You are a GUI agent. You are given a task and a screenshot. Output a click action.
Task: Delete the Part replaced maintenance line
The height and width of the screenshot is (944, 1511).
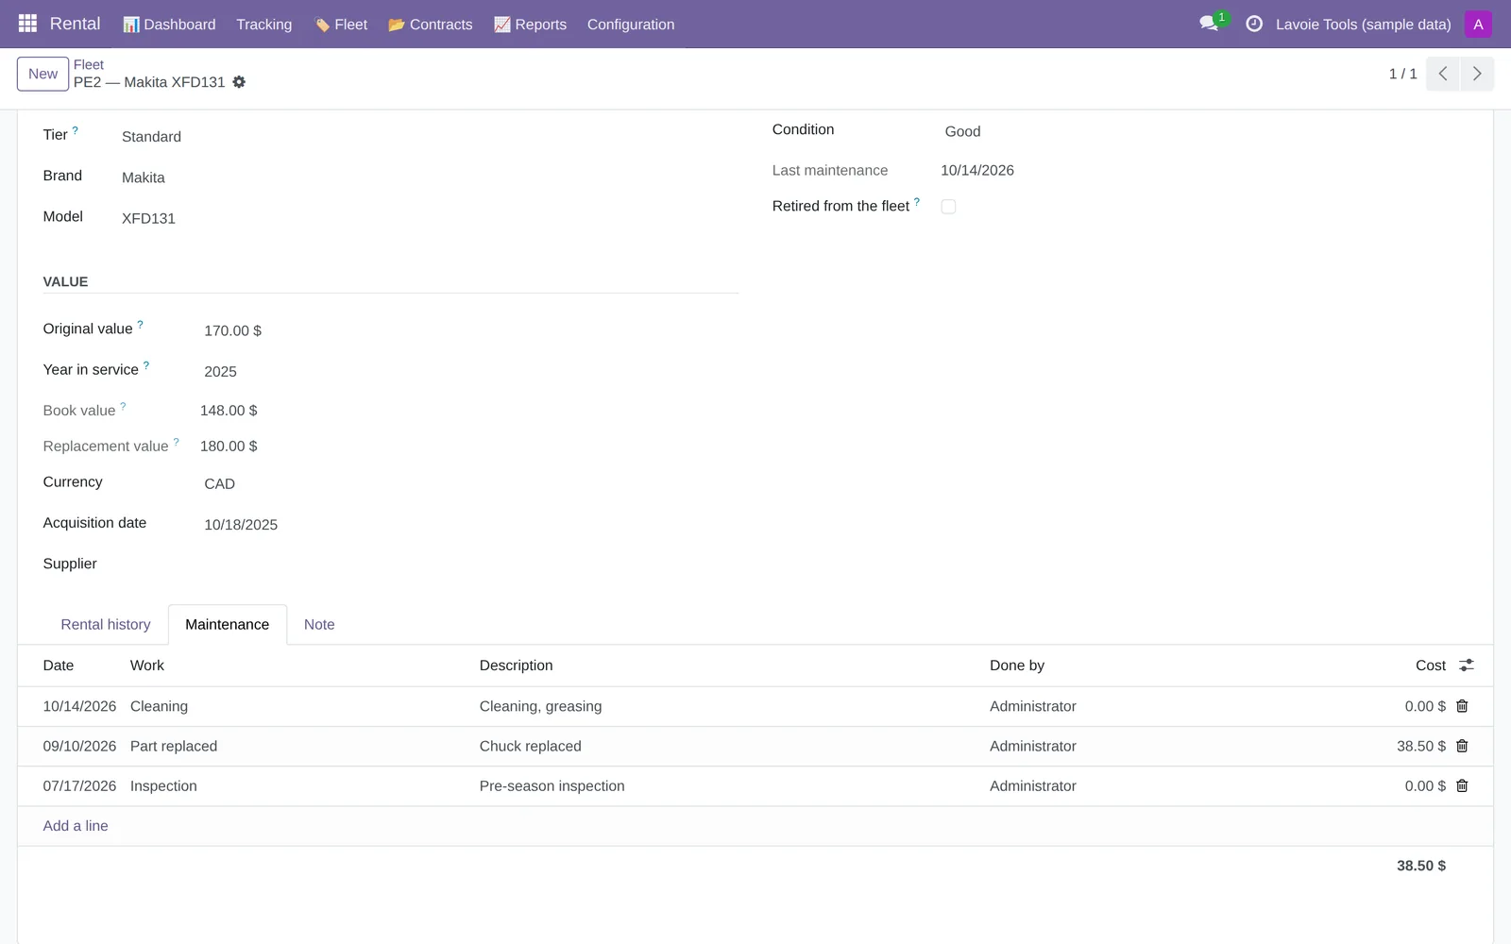pyautogui.click(x=1462, y=746)
